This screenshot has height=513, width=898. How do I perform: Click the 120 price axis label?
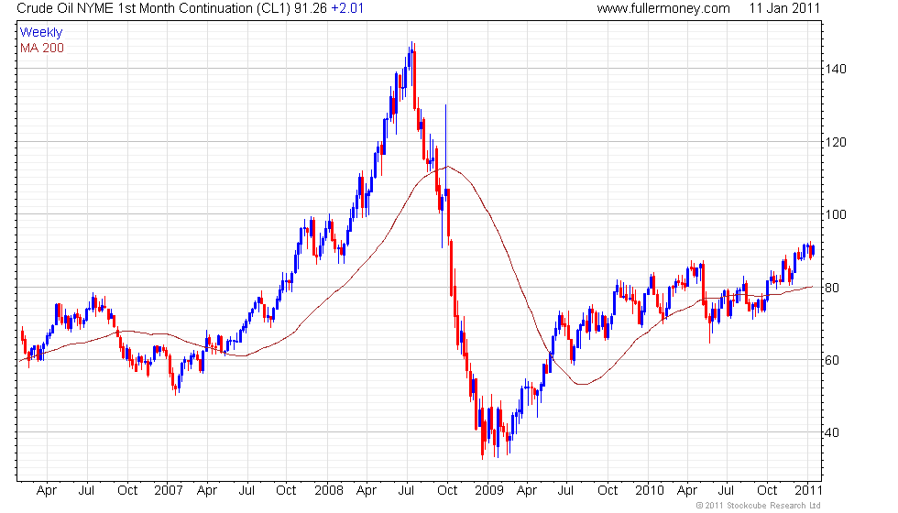[836, 142]
